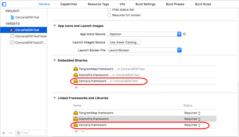This screenshot has height=137, width=239.
Task: Select CercaliaSDKTestUIT... target folder icon
Action: click(x=12, y=42)
